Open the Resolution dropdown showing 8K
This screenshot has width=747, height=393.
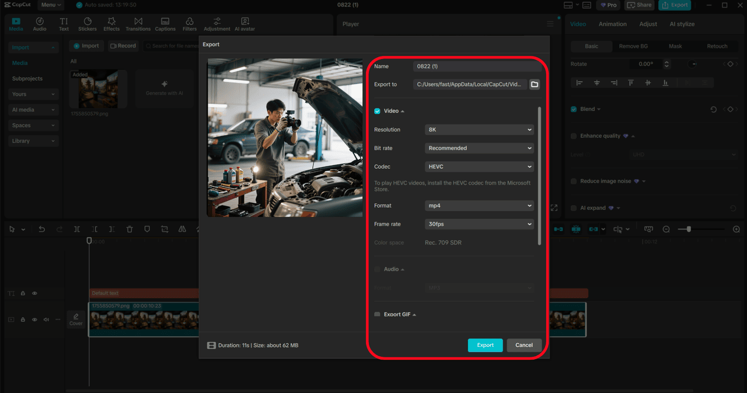point(479,130)
